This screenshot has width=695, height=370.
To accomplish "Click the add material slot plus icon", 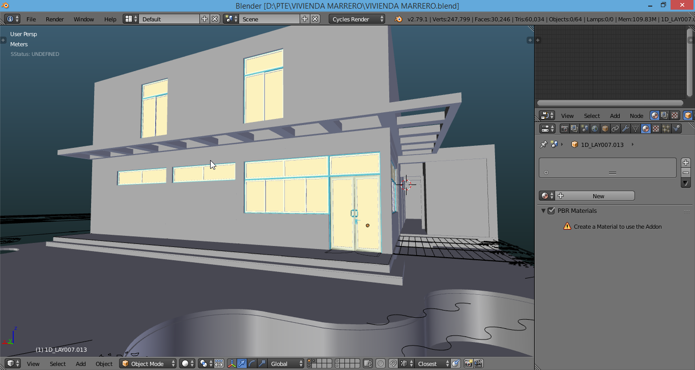I will point(686,163).
